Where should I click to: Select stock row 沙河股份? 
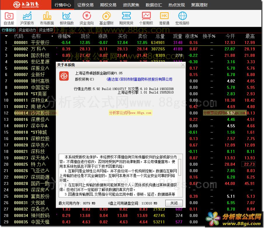click(40, 113)
